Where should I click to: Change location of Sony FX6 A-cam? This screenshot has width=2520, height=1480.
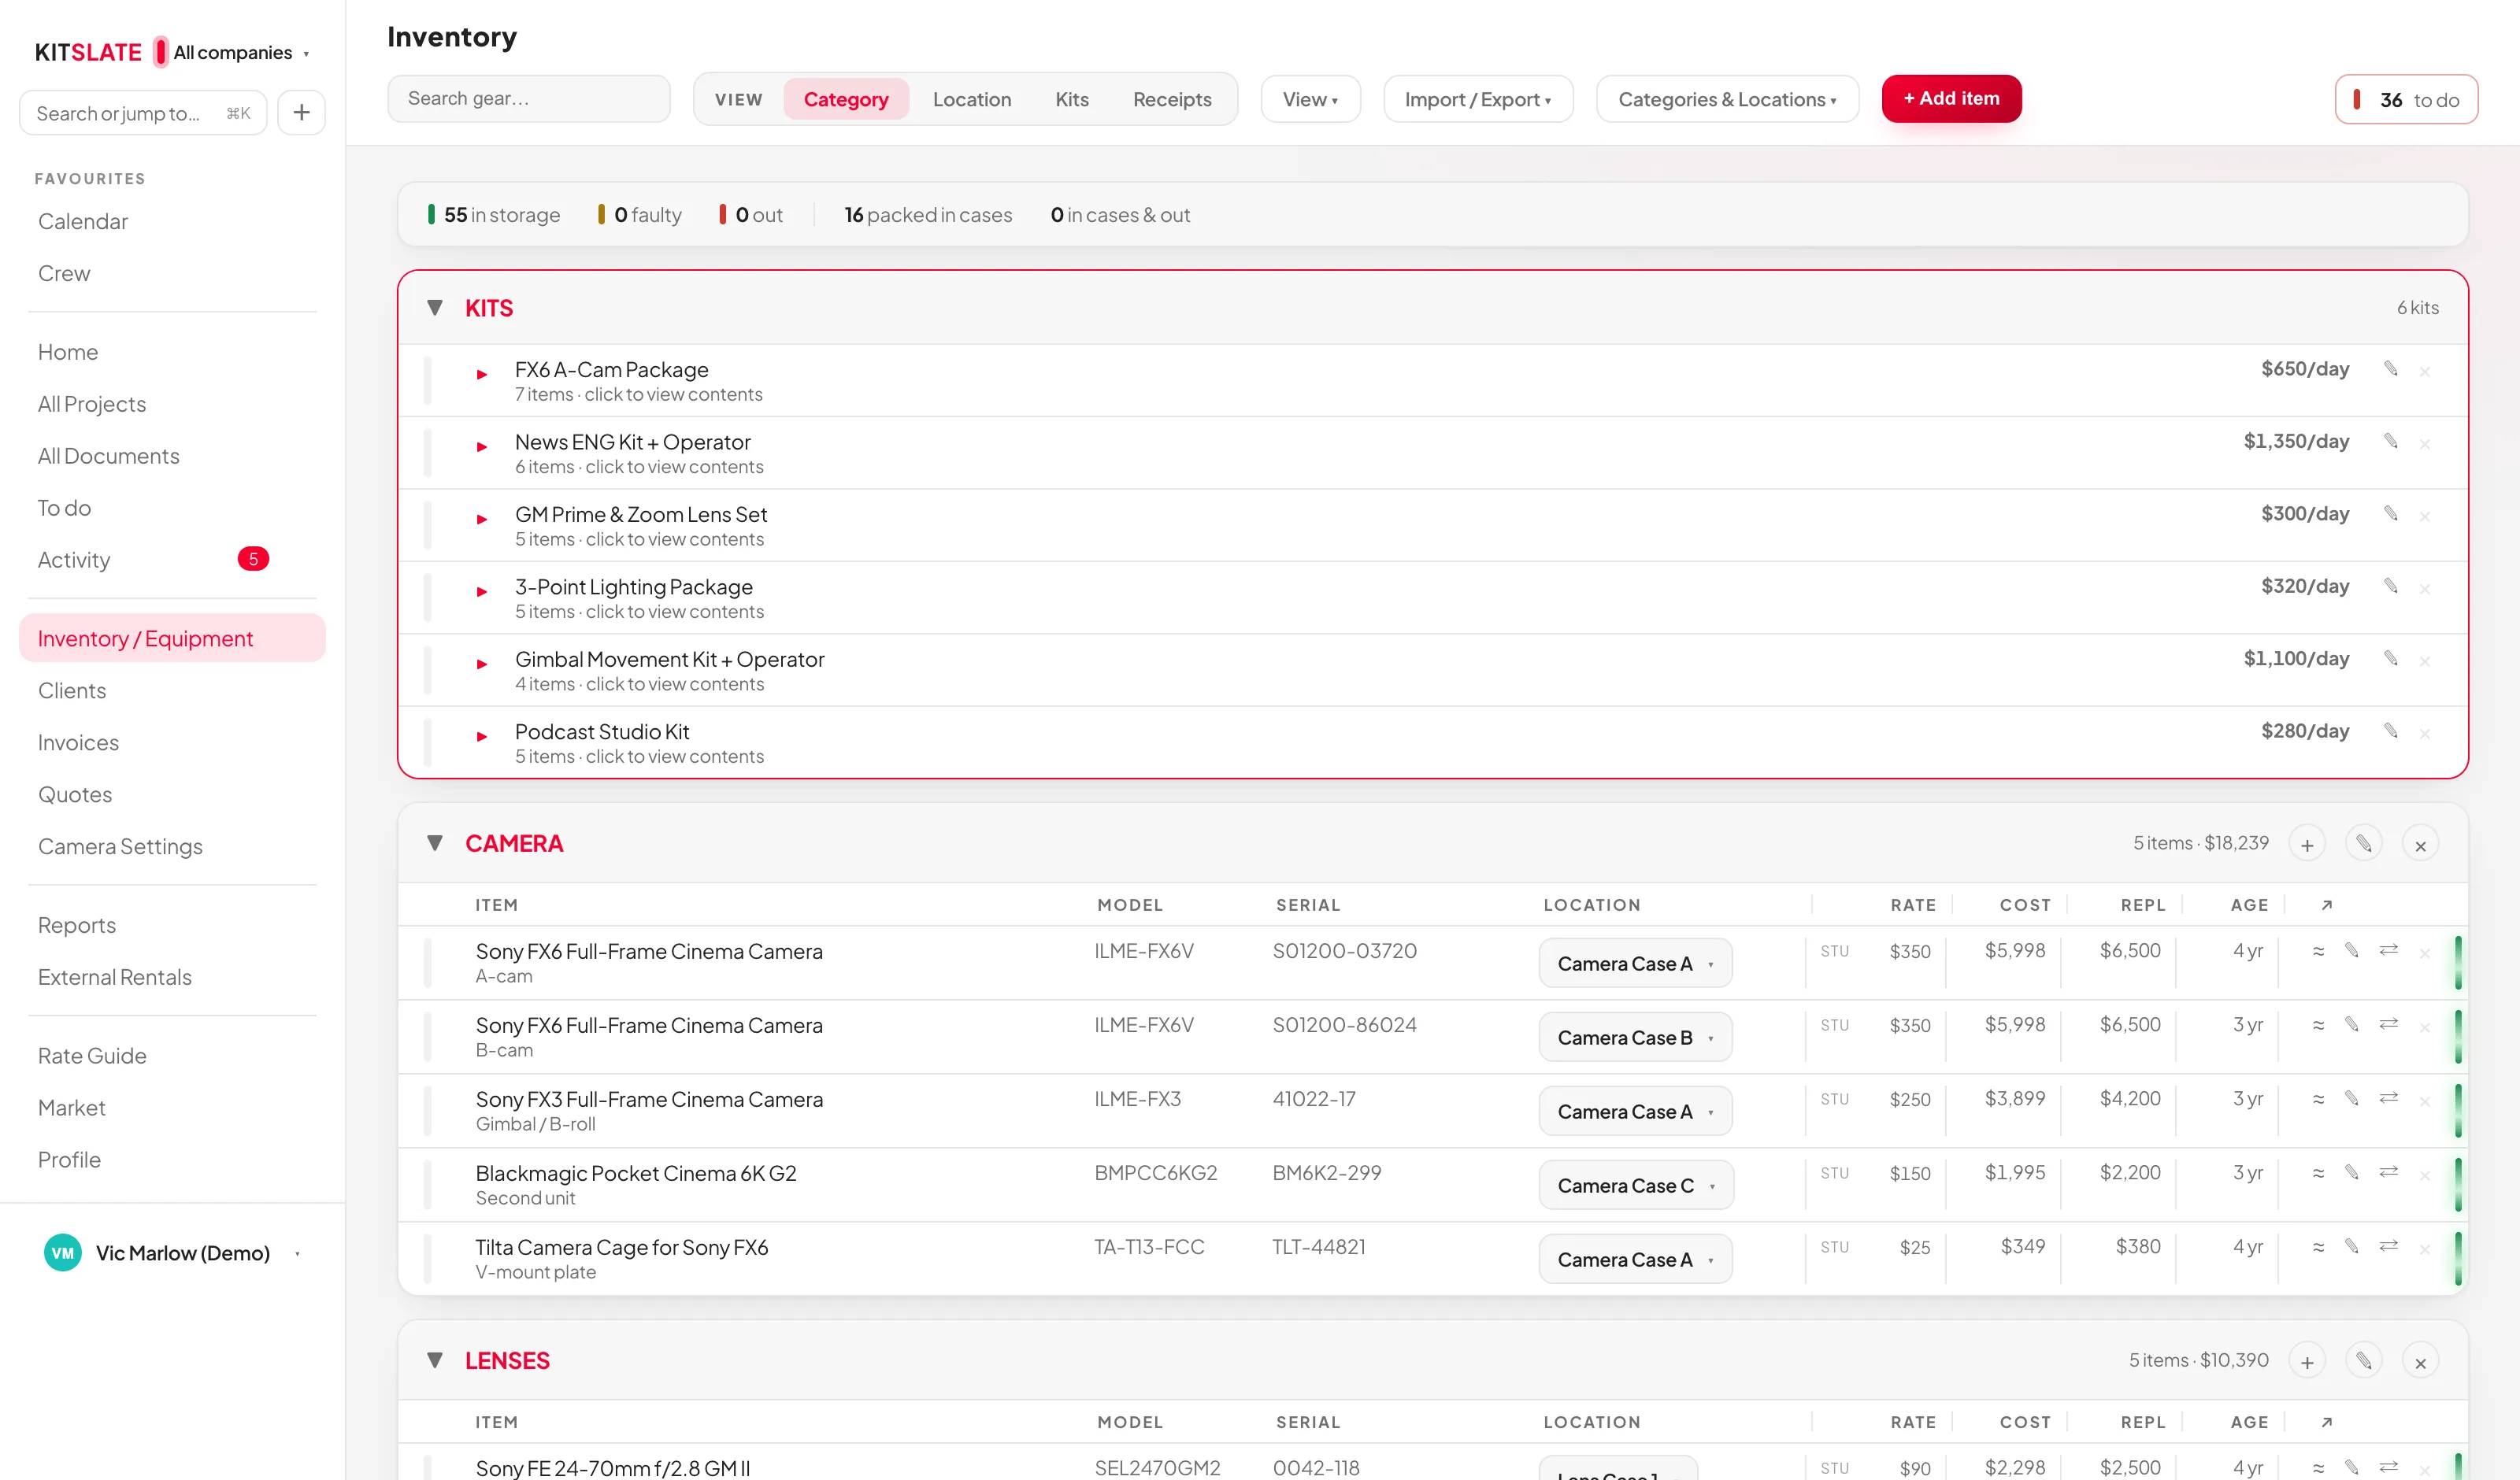click(x=1635, y=963)
